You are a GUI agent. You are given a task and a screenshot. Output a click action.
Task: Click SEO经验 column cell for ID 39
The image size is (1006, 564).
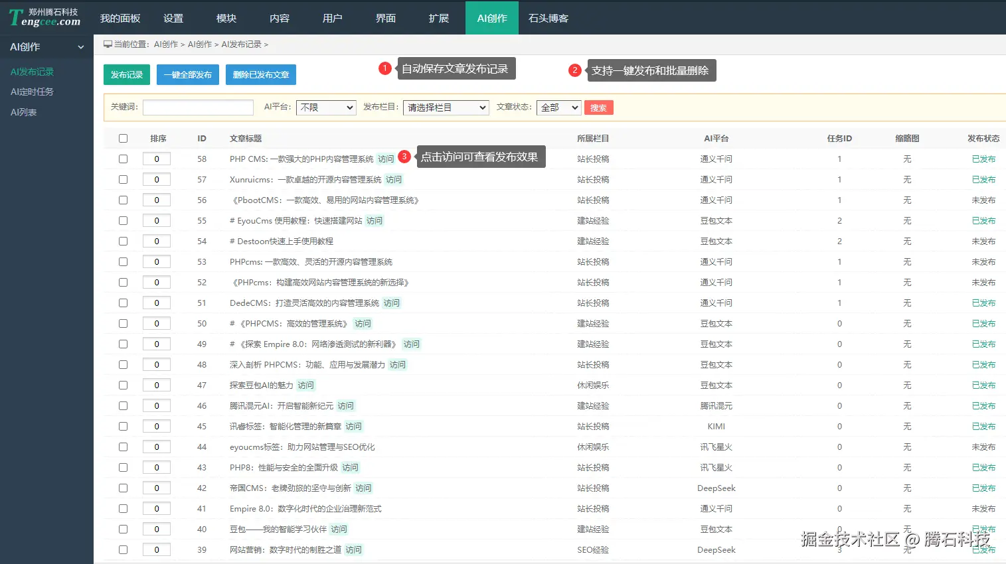point(593,550)
